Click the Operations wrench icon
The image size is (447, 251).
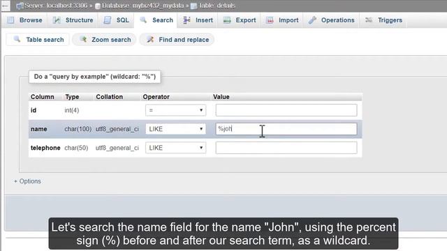point(312,20)
